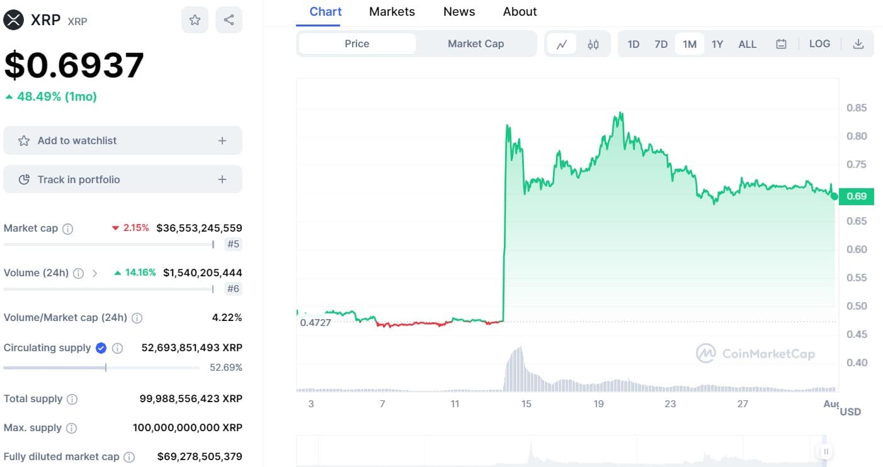Open the share icon button

click(x=229, y=20)
